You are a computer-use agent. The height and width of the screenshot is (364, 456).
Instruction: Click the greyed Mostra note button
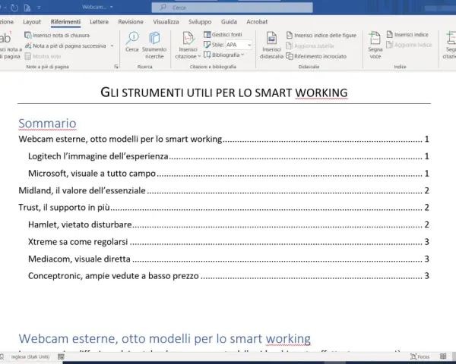click(x=43, y=56)
